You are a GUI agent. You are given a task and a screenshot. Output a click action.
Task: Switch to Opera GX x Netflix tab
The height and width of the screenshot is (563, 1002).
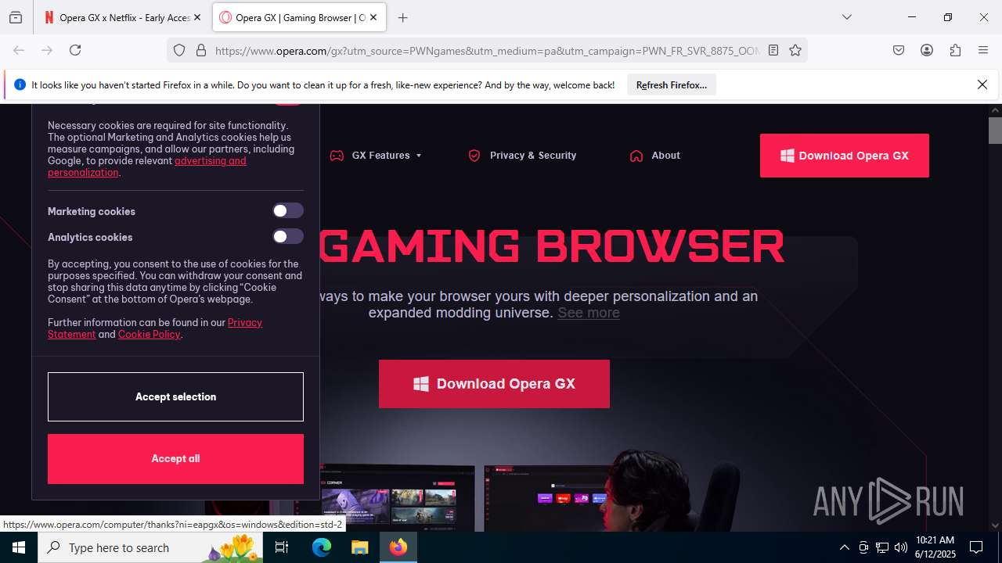tap(123, 17)
